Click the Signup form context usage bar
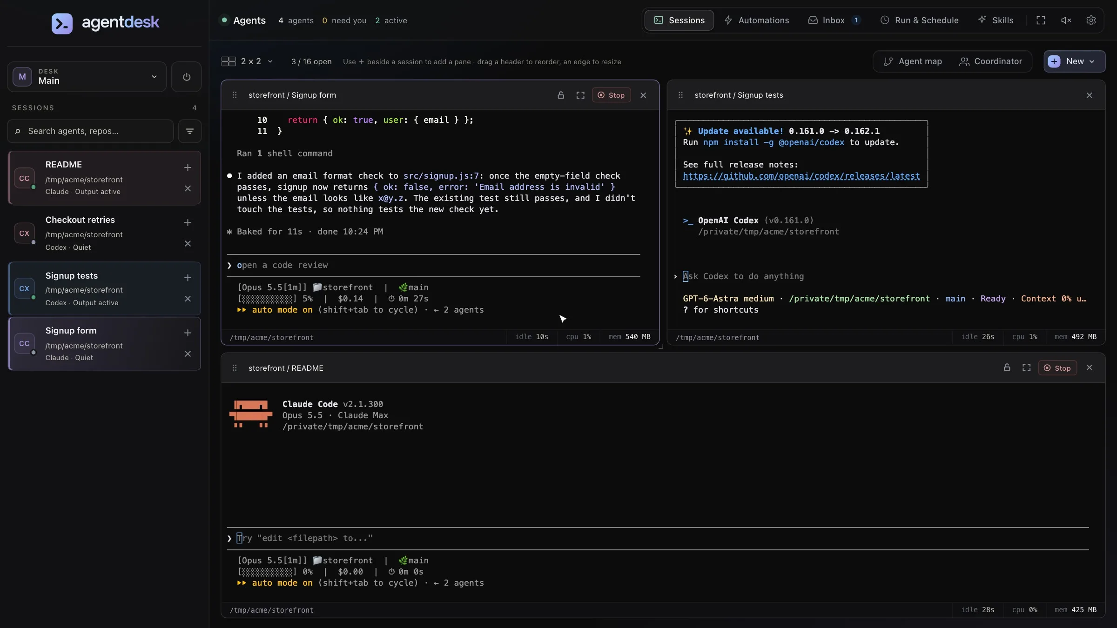 (x=267, y=299)
